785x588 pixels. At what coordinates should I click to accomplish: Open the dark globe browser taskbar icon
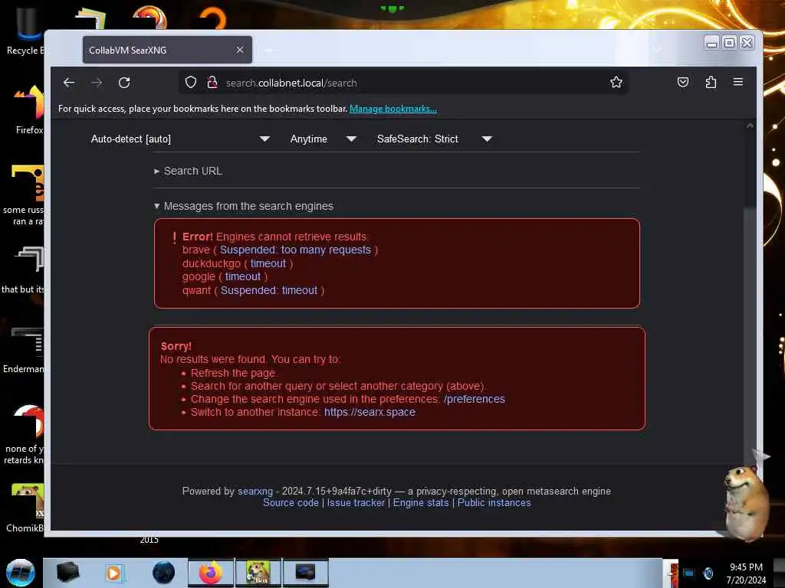164,573
